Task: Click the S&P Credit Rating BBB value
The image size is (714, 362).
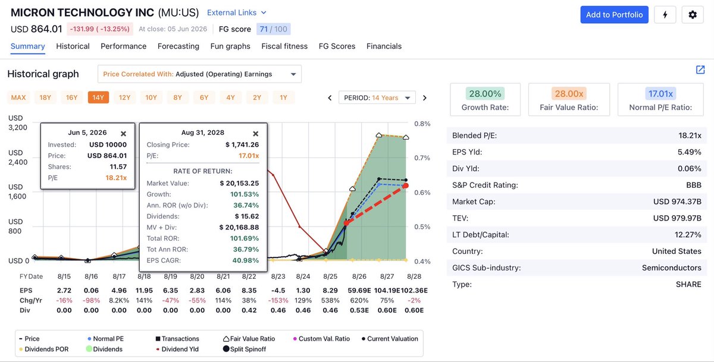Action: pyautogui.click(x=694, y=185)
